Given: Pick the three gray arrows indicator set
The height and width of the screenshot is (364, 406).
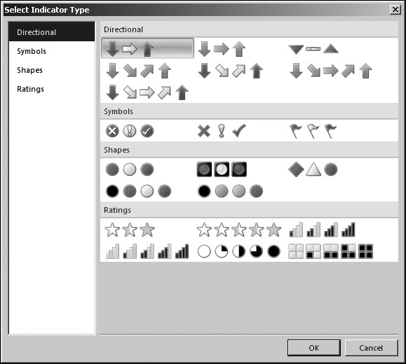Looking at the screenshot, I should [x=222, y=49].
